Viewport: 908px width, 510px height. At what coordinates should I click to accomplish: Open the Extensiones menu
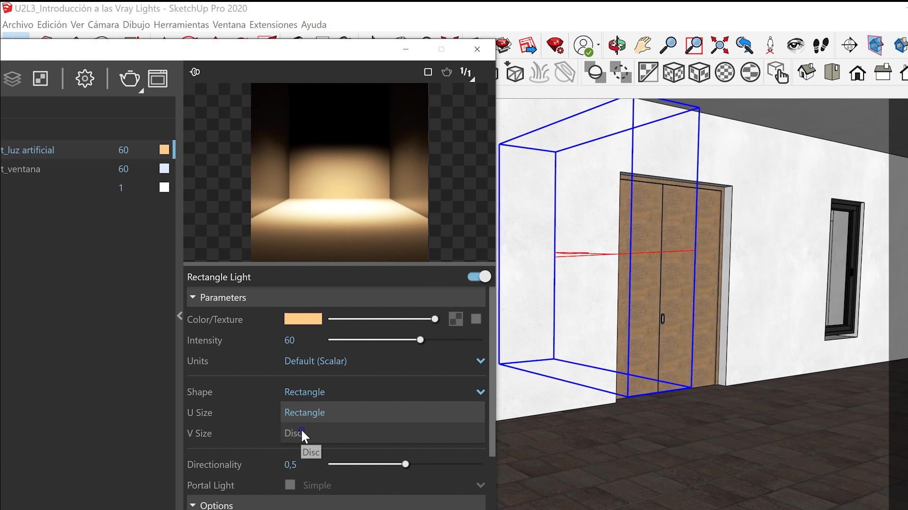pos(273,25)
